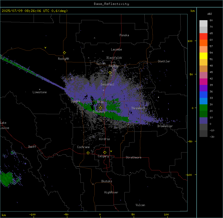Click the Vulcan label
Image resolution: width=223 pixels, height=218 pixels.
[140, 205]
